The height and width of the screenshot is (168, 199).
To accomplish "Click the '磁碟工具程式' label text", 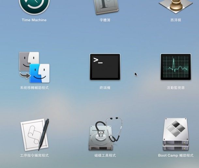I will 105,155.
